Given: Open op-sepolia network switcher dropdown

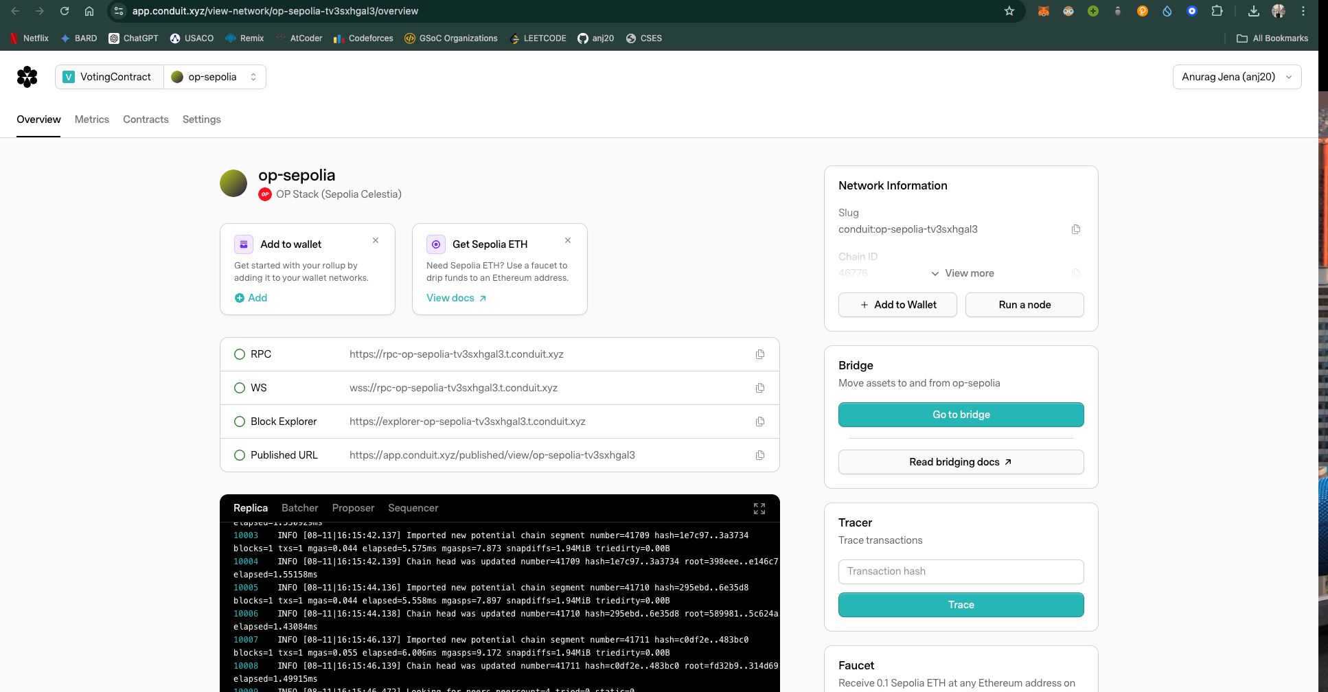Looking at the screenshot, I should (x=215, y=77).
